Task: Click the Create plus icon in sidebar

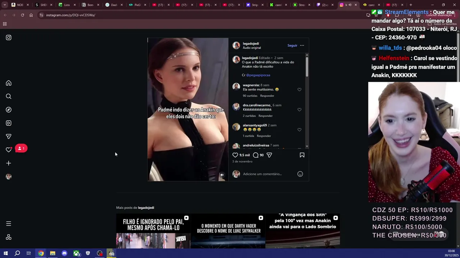Action: click(9, 163)
